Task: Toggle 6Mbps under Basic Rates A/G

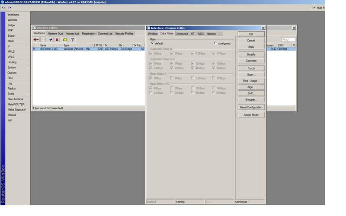Action: tap(151, 88)
